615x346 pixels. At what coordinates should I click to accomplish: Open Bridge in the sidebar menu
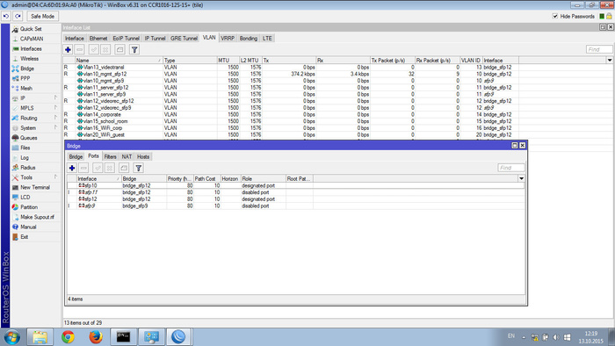[27, 68]
